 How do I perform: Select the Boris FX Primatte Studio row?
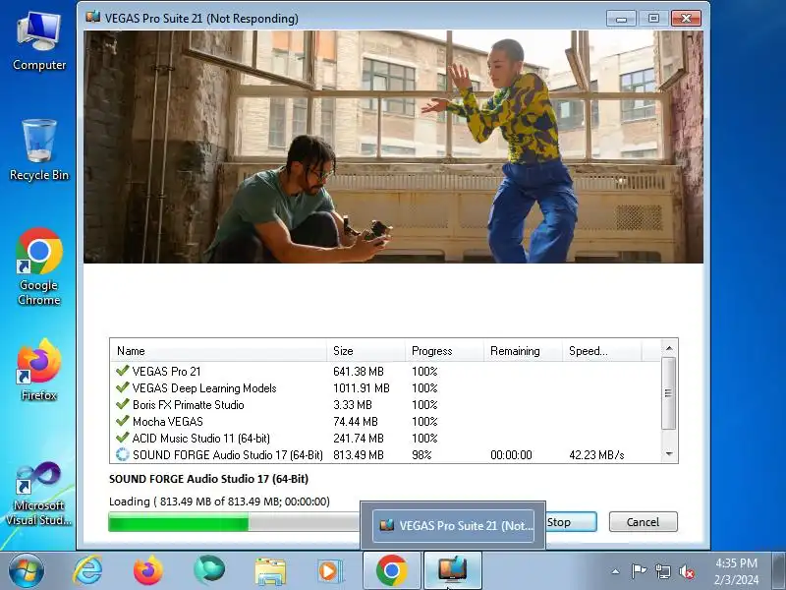(385, 404)
